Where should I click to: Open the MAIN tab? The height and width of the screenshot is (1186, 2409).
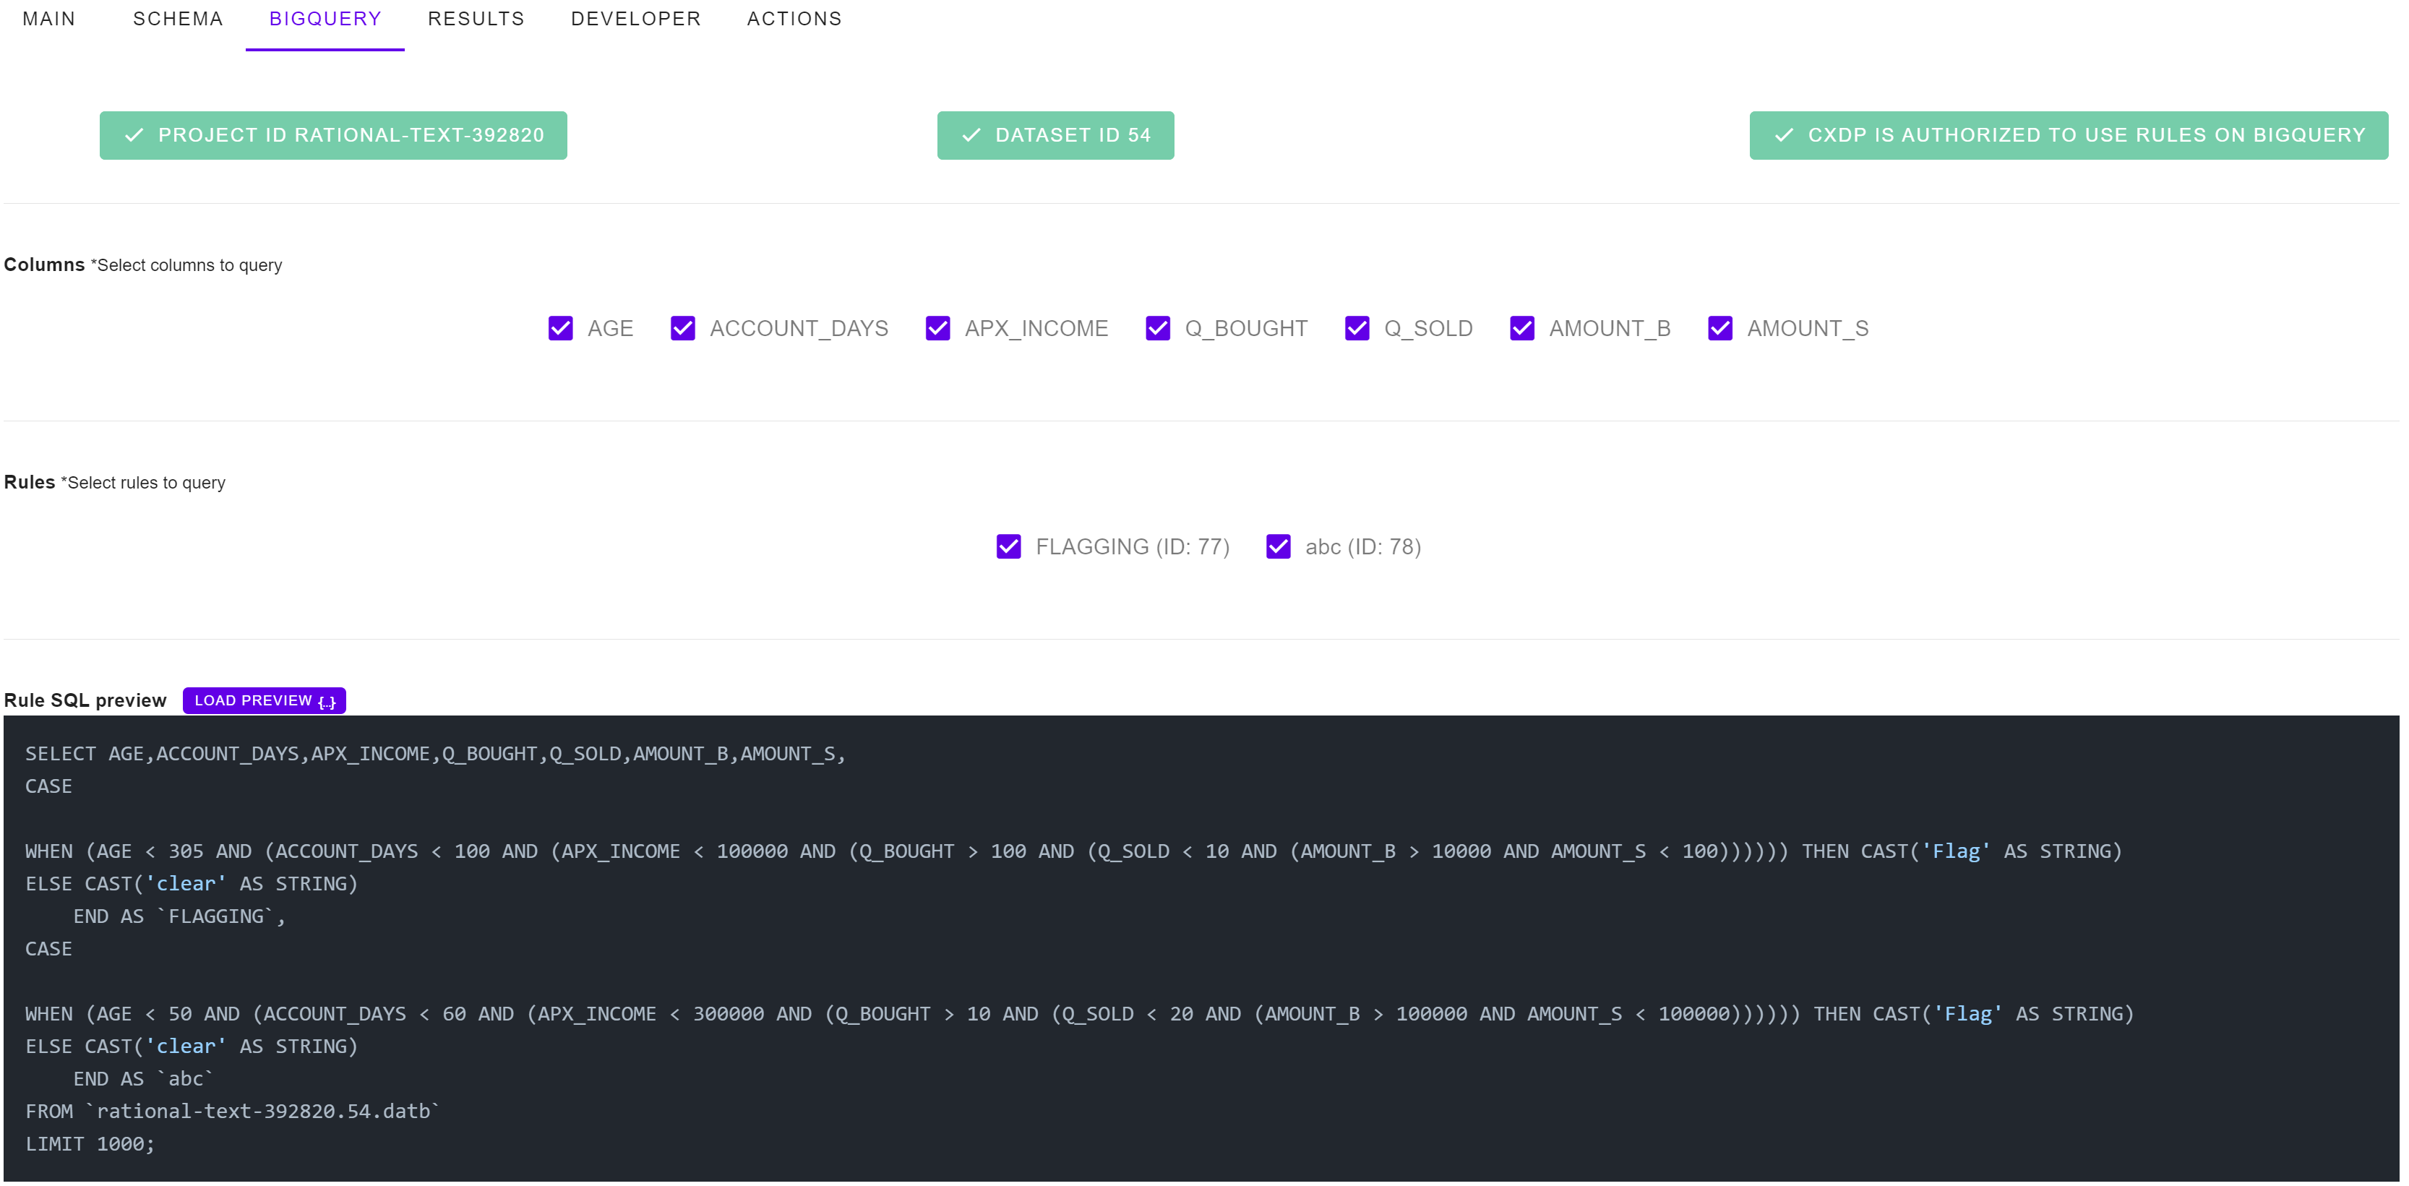pos(48,19)
